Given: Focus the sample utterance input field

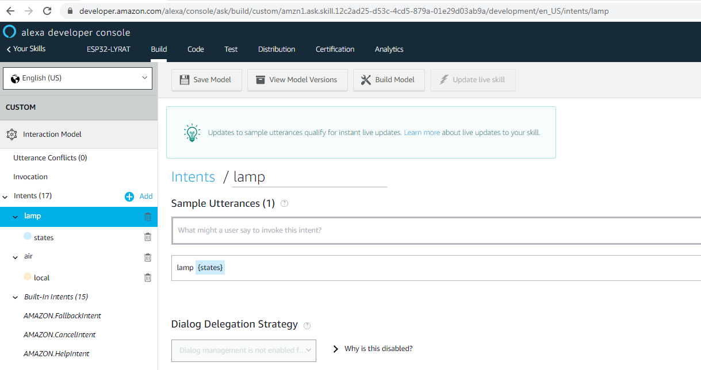Looking at the screenshot, I should pos(436,230).
